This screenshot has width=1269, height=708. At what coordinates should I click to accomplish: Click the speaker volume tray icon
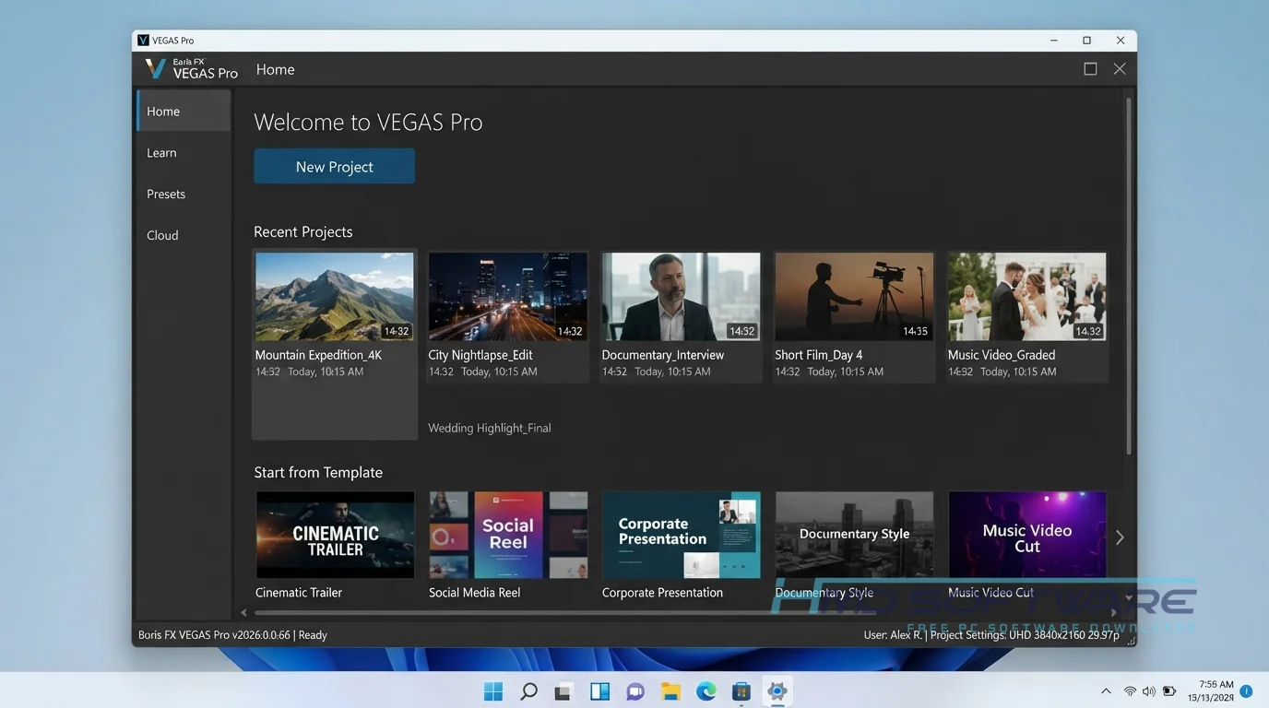pyautogui.click(x=1148, y=691)
